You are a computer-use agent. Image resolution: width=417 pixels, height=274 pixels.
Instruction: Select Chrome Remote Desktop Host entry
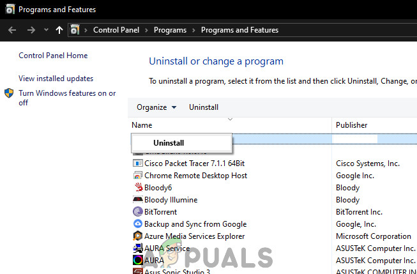196,175
